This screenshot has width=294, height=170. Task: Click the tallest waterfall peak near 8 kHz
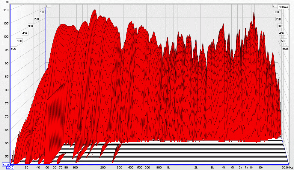tap(254, 13)
